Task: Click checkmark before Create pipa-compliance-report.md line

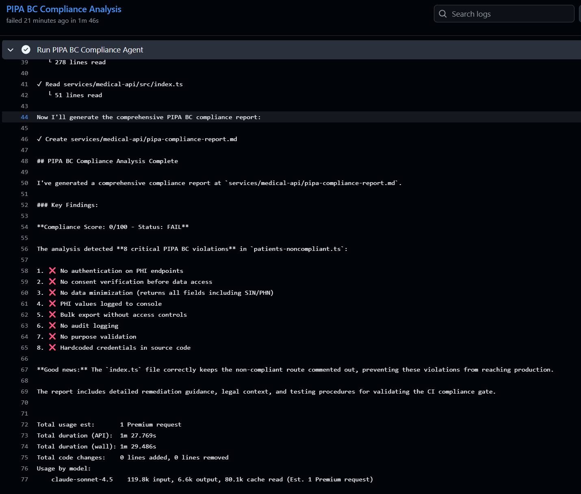Action: pos(39,139)
